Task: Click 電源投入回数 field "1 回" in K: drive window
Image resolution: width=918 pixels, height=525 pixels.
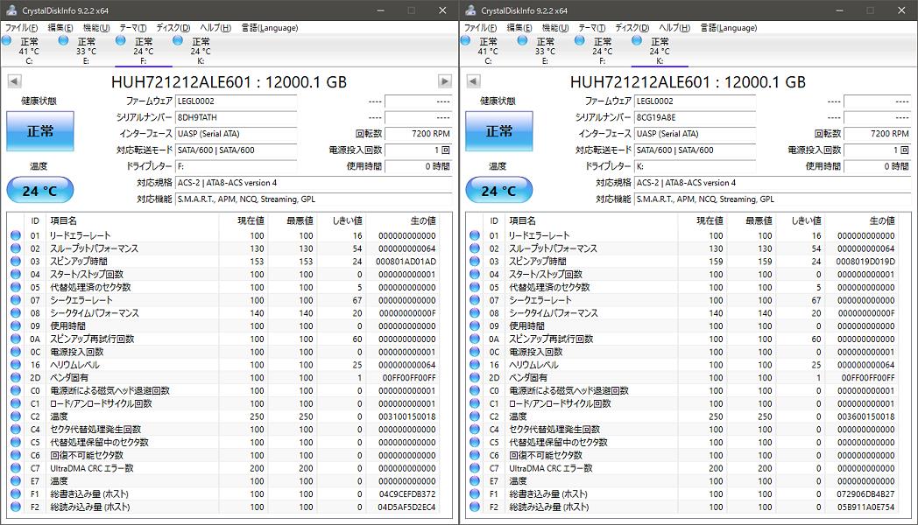Action: click(x=877, y=150)
